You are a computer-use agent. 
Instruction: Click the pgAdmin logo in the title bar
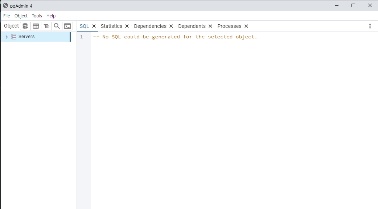click(x=5, y=5)
